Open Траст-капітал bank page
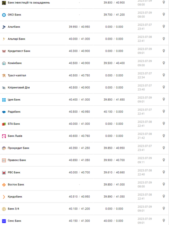Screen dimensions: 169x225 [17, 75]
